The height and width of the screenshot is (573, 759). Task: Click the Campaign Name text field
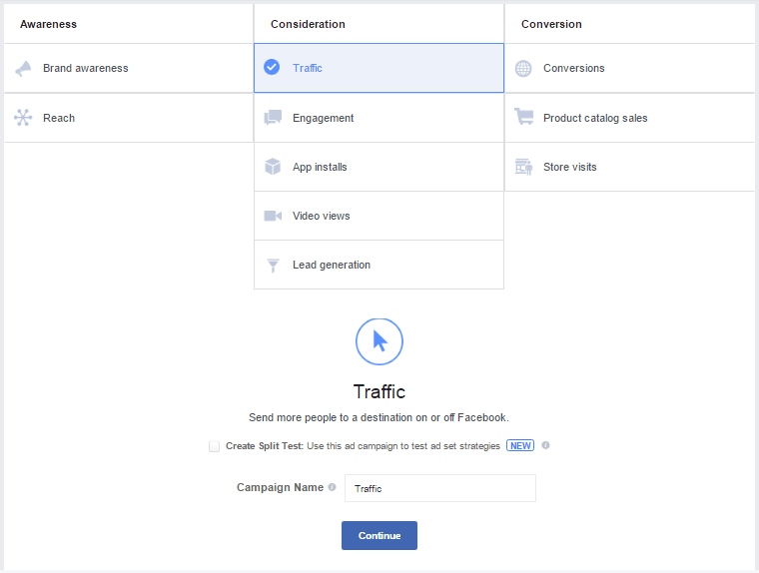[439, 488]
